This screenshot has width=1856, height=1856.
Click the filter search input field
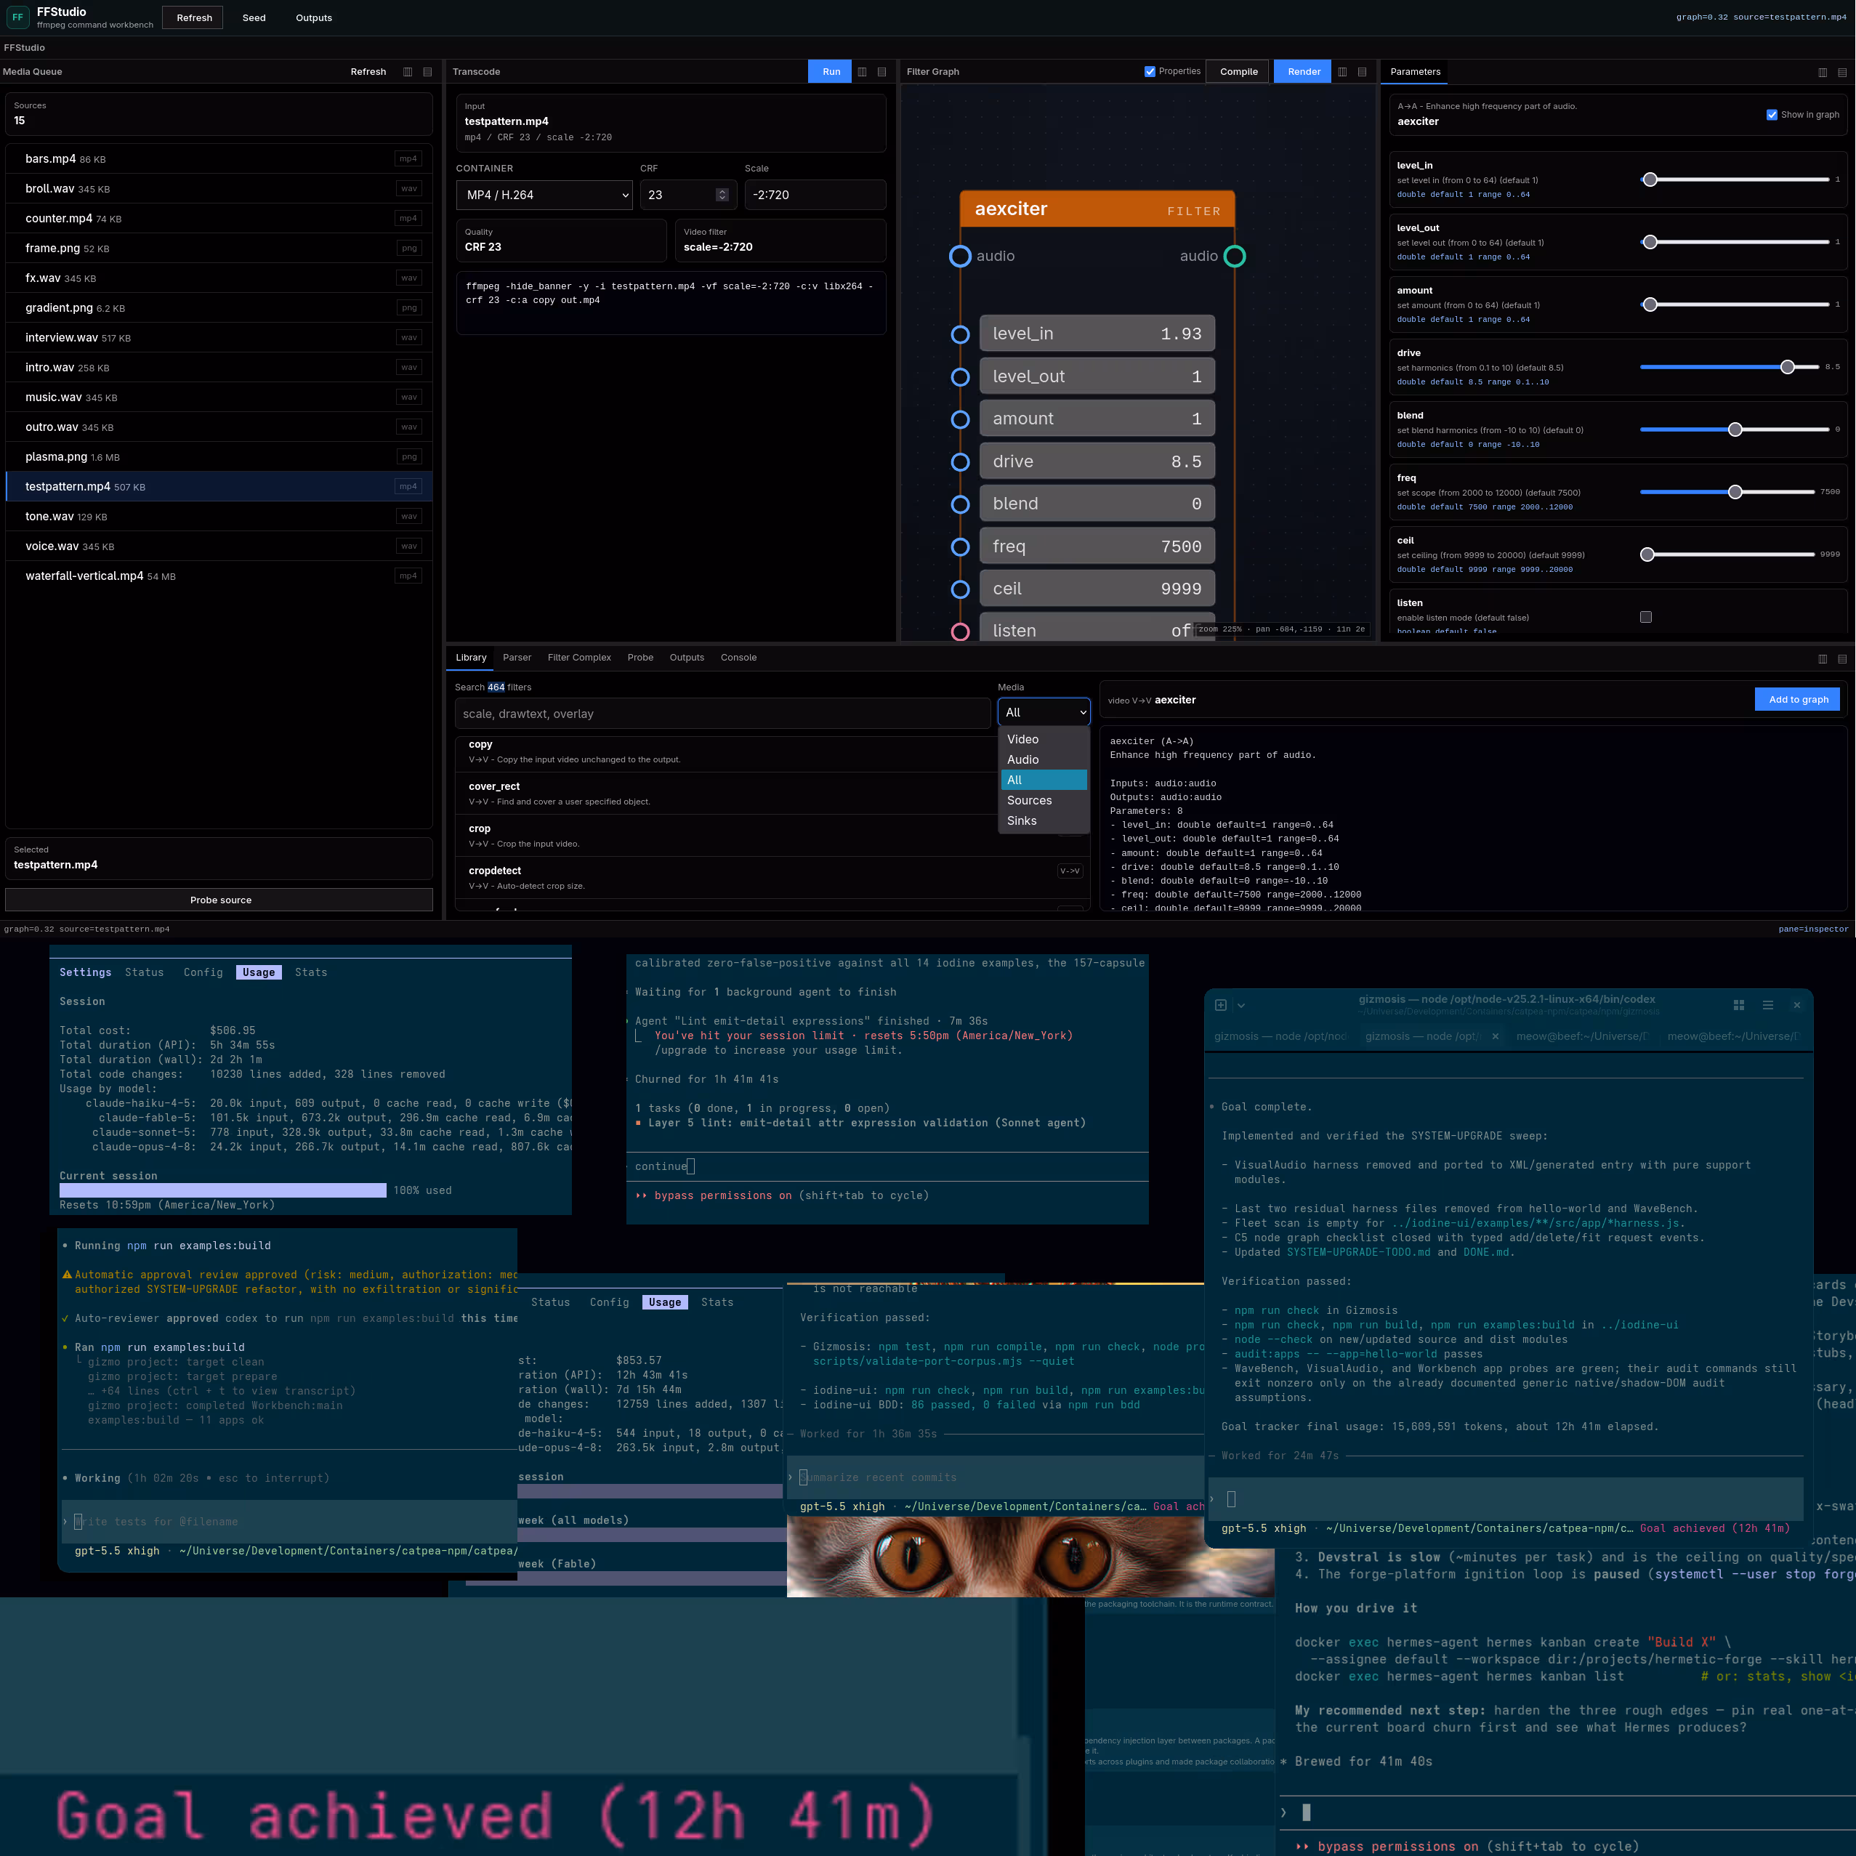[722, 714]
